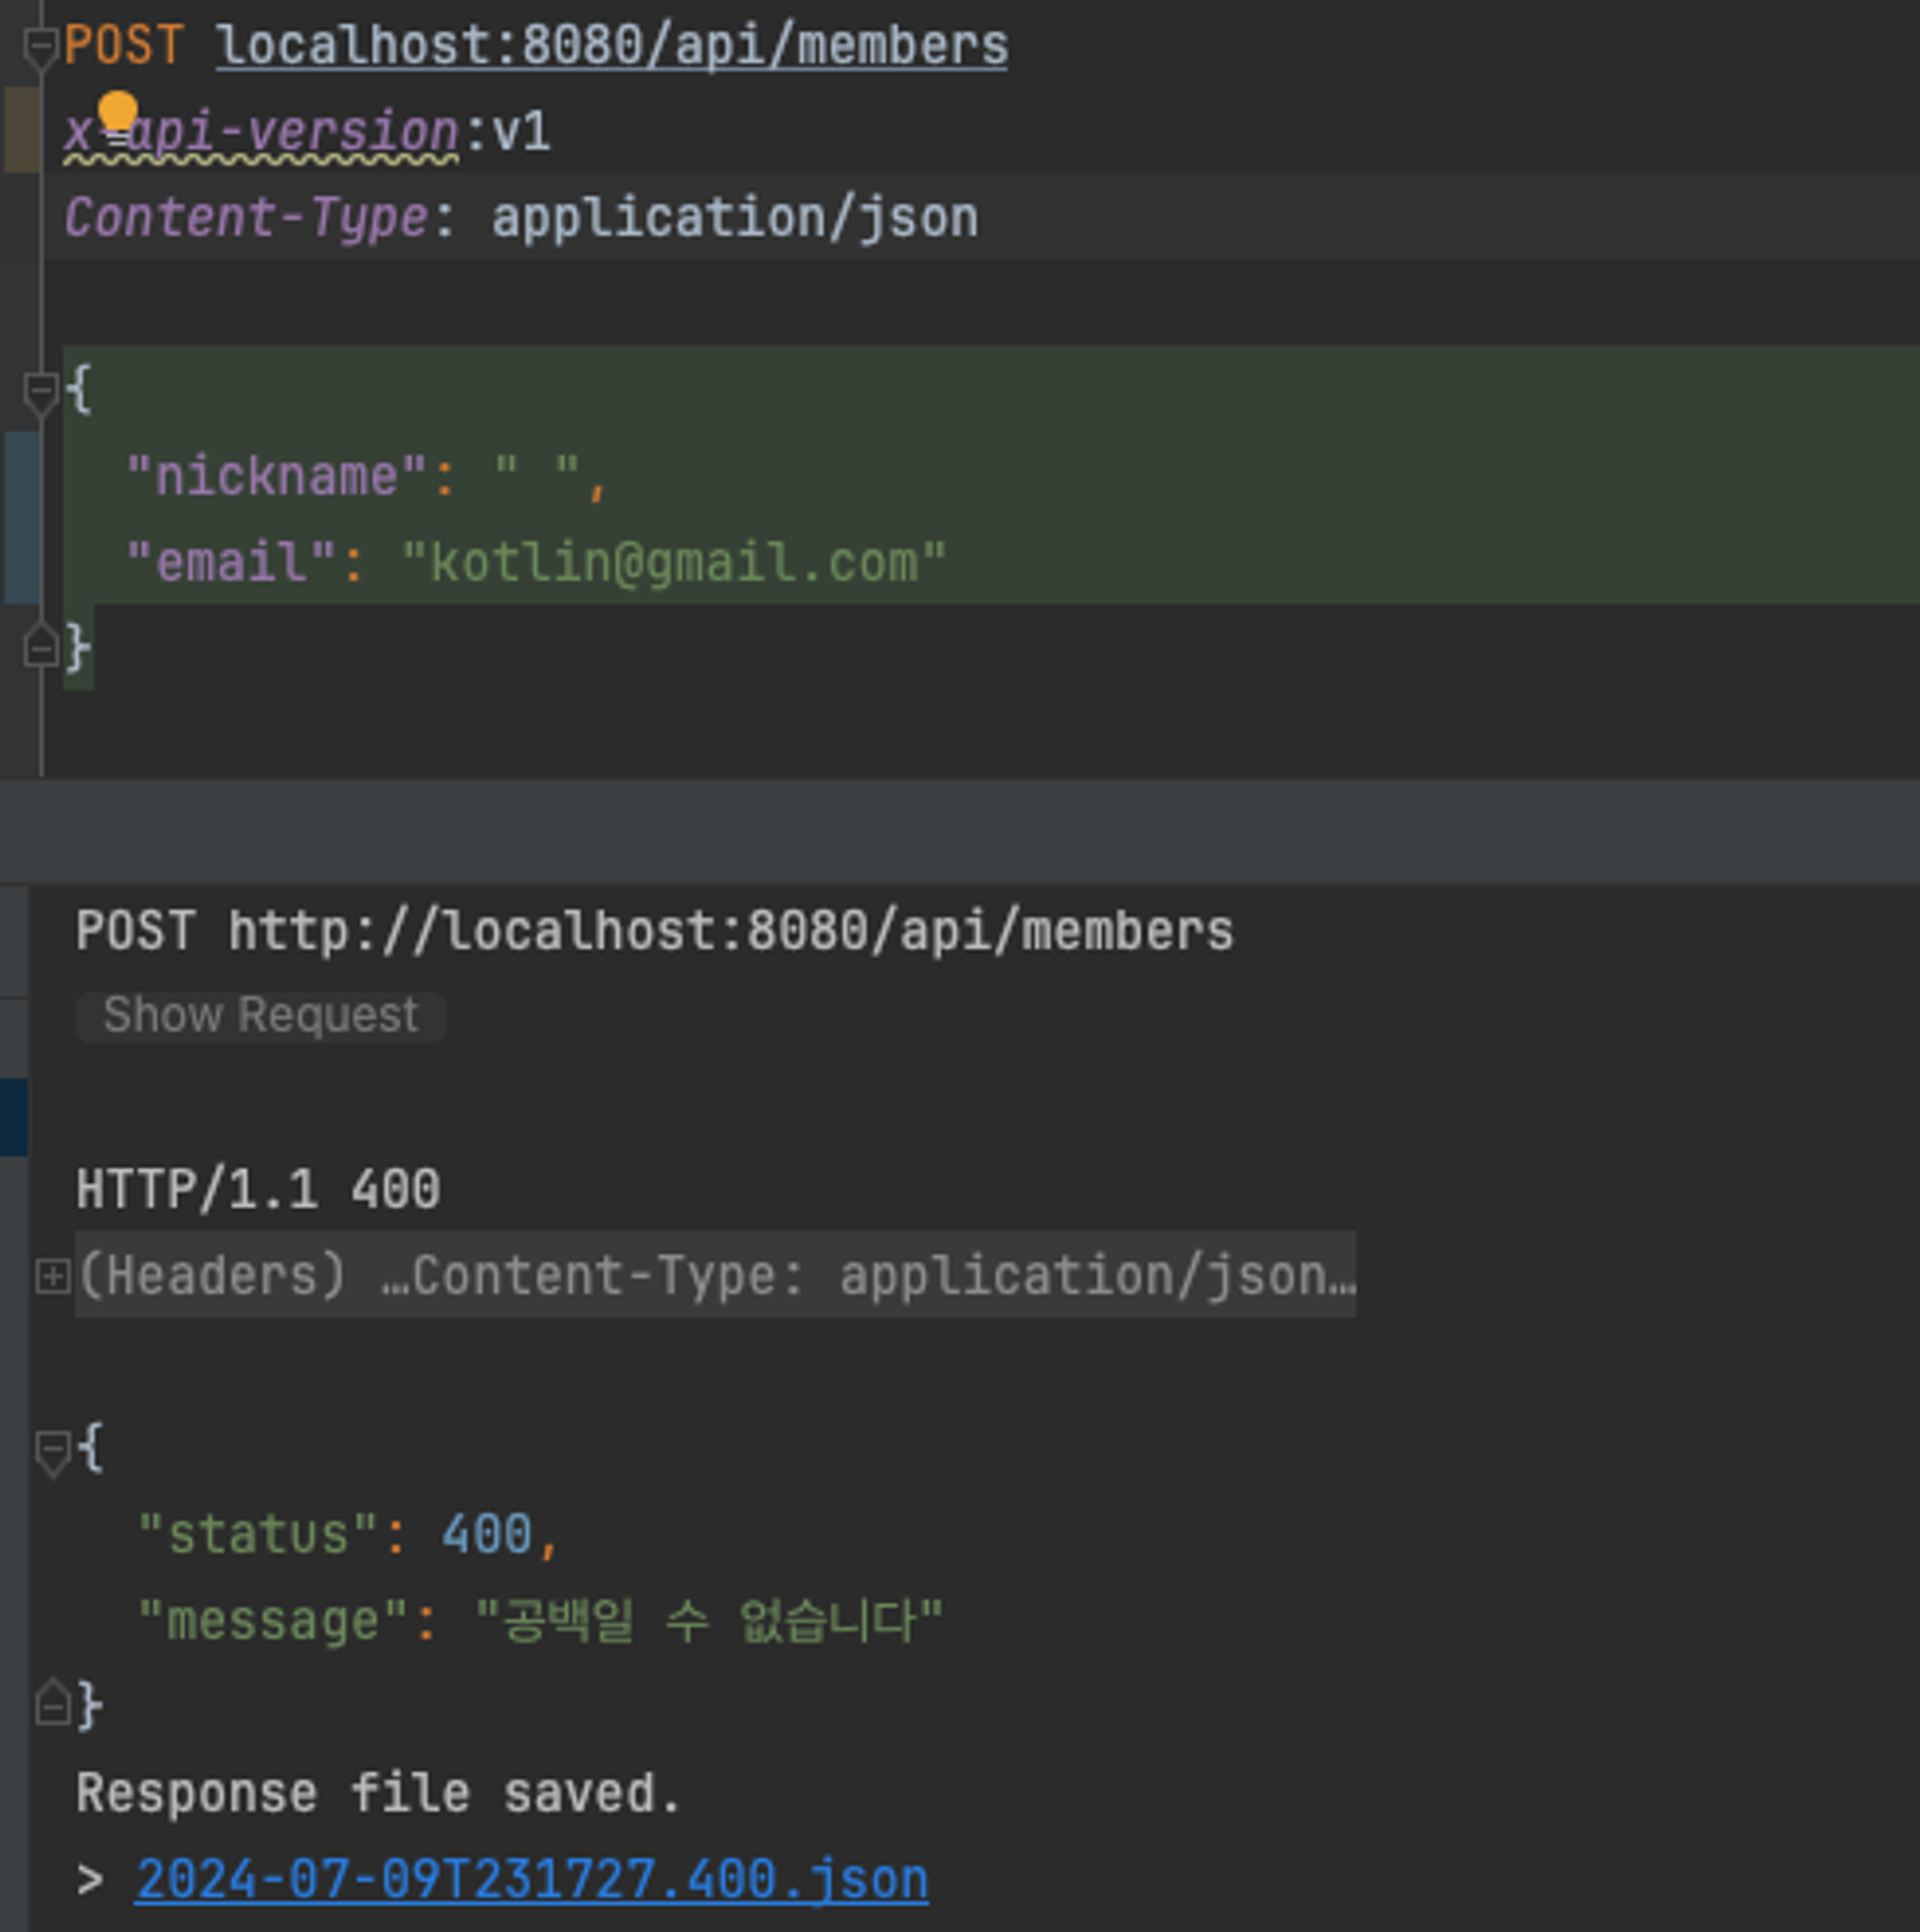Collapse the POST request fold marker

40,46
